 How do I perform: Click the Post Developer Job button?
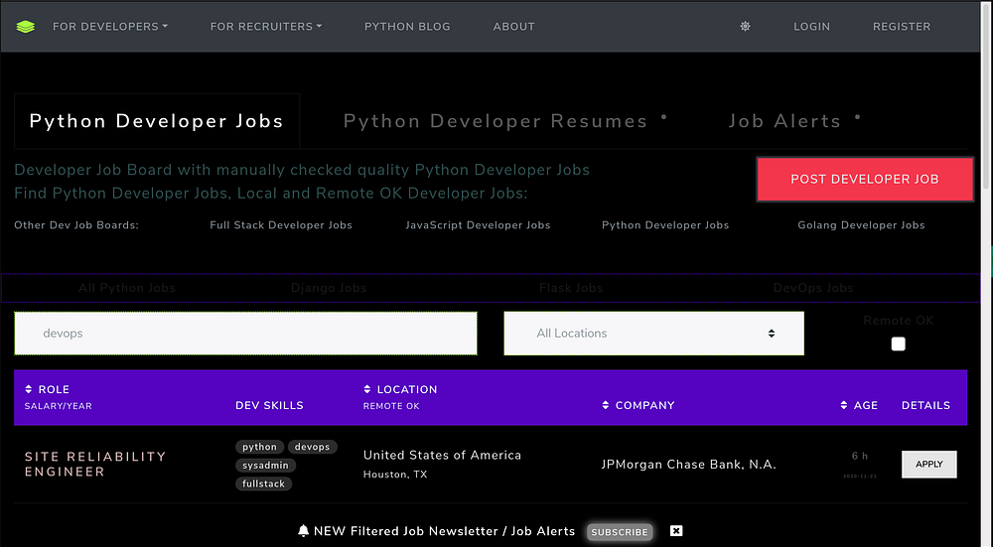pyautogui.click(x=864, y=180)
